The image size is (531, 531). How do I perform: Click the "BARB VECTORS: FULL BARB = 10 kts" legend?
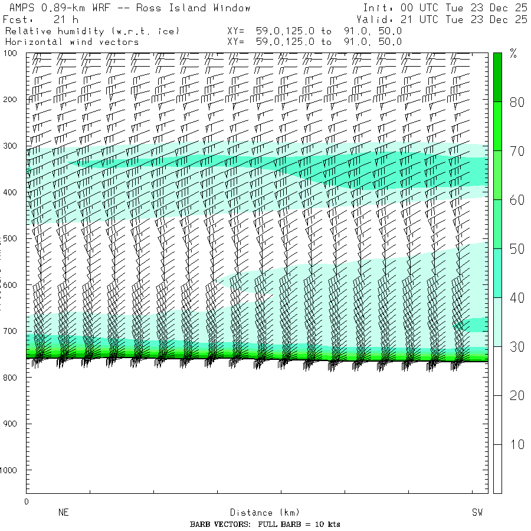coord(265,525)
